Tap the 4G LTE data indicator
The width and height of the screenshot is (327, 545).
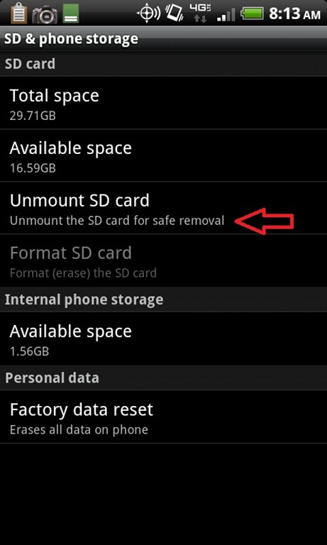[200, 14]
